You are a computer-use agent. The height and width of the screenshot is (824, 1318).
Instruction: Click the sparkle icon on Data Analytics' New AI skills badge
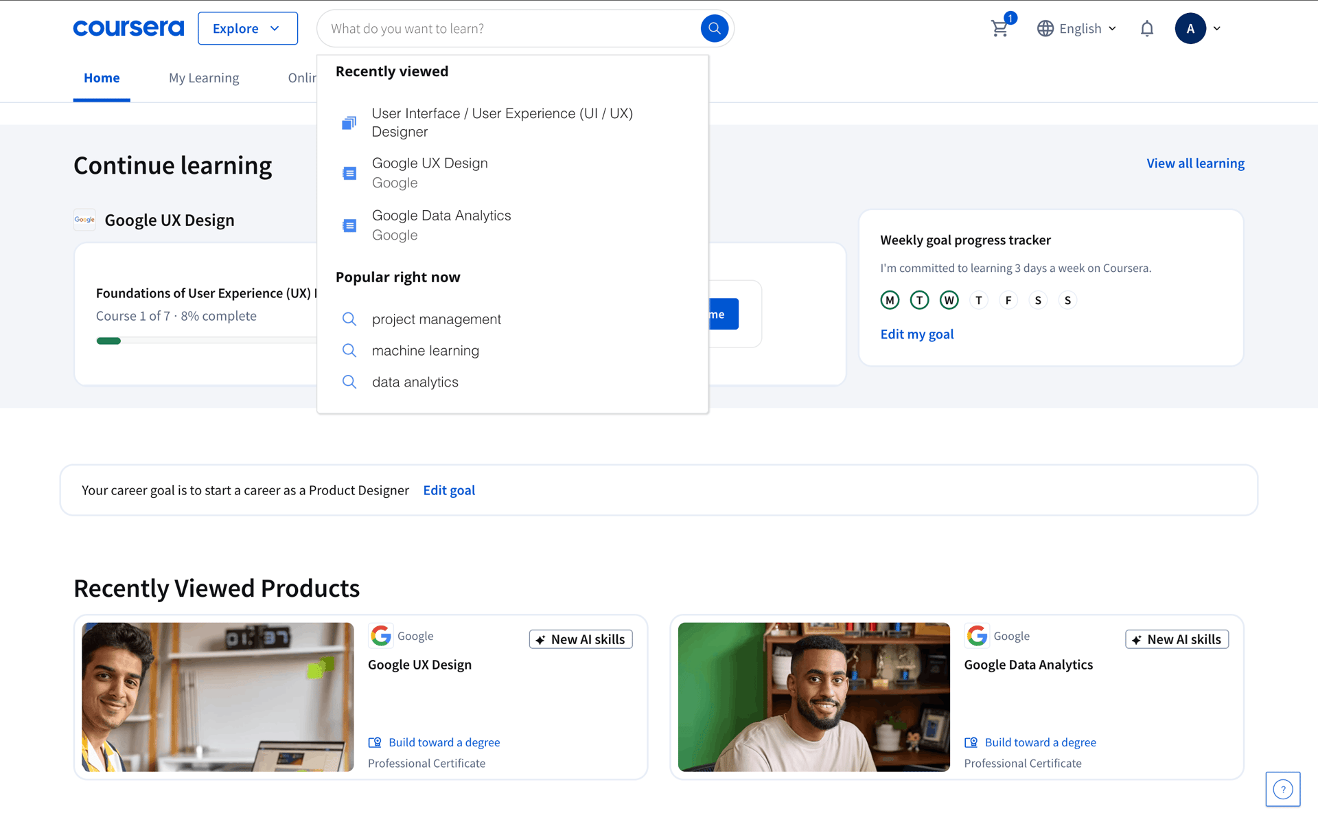[x=1137, y=640]
